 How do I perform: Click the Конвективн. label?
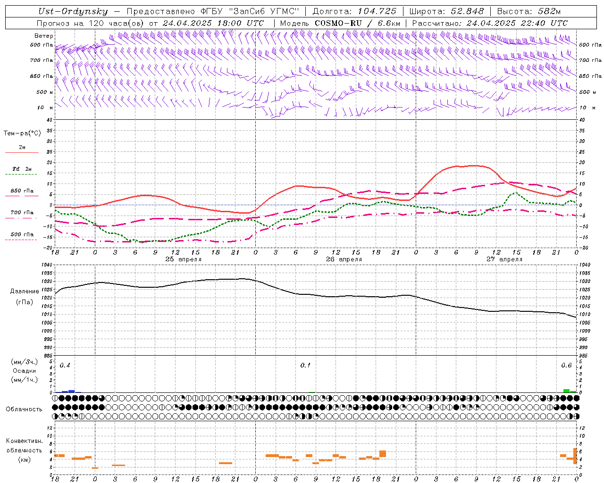[x=24, y=441]
